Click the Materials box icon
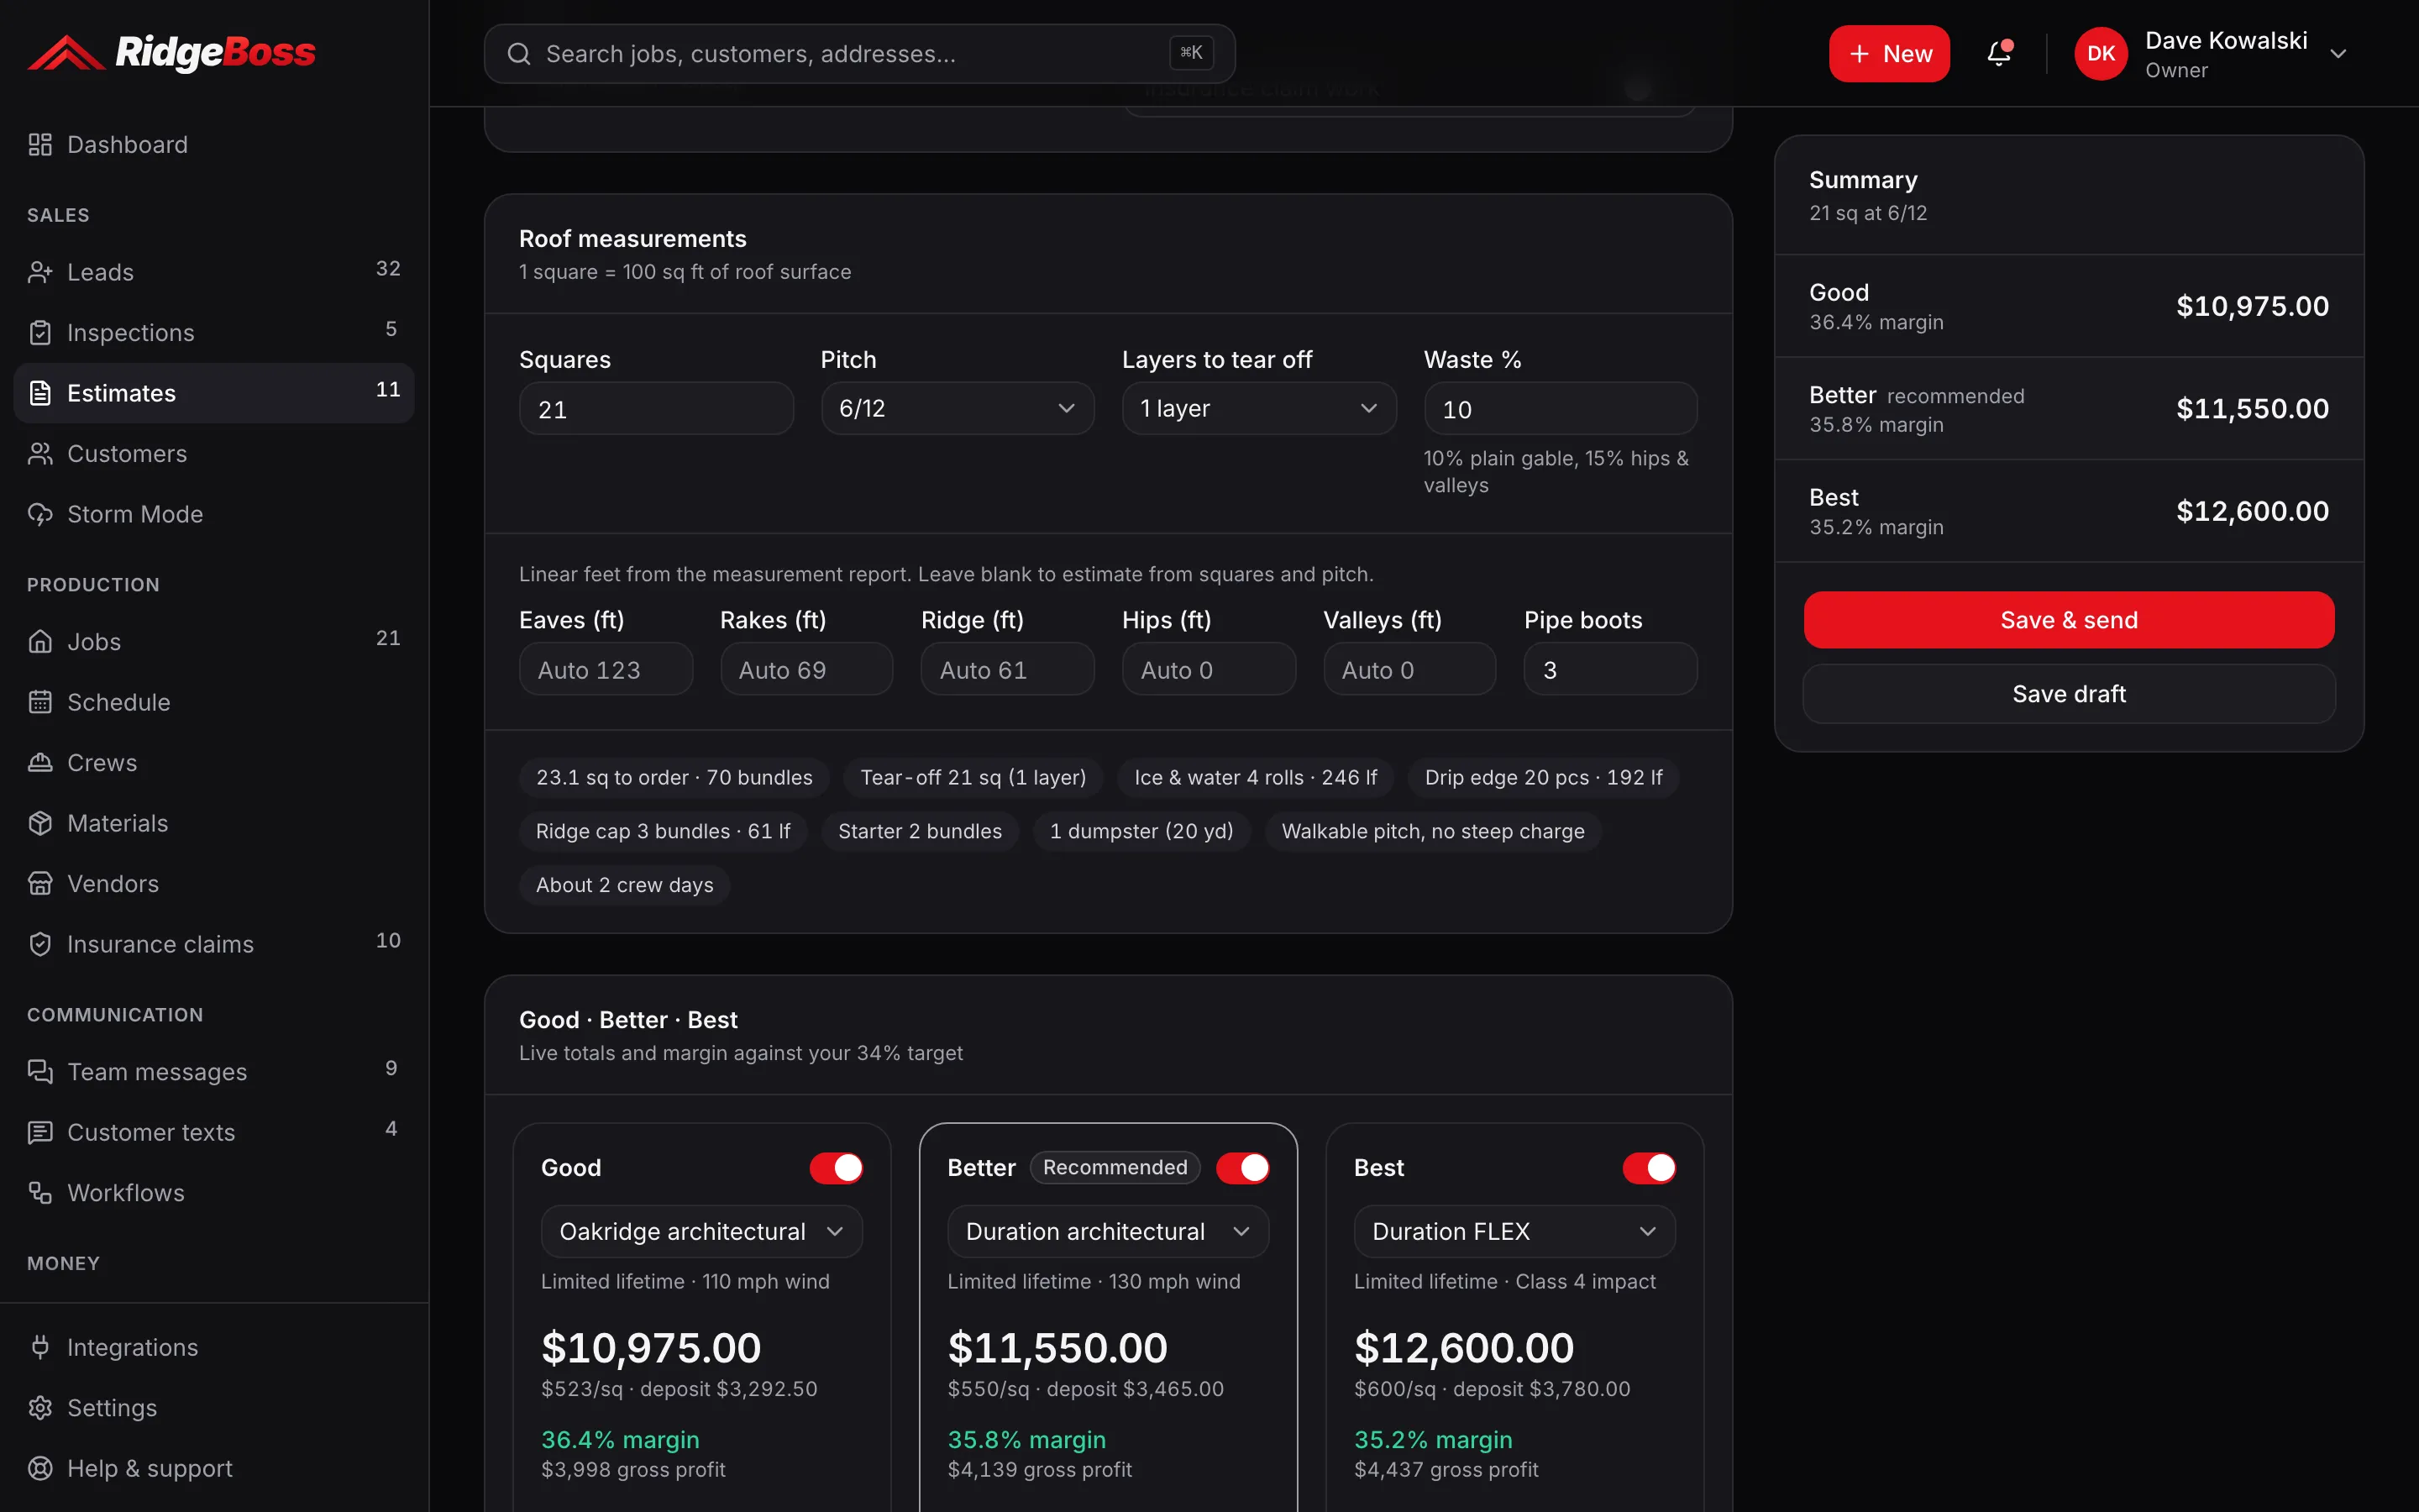The image size is (2419, 1512). [x=40, y=823]
